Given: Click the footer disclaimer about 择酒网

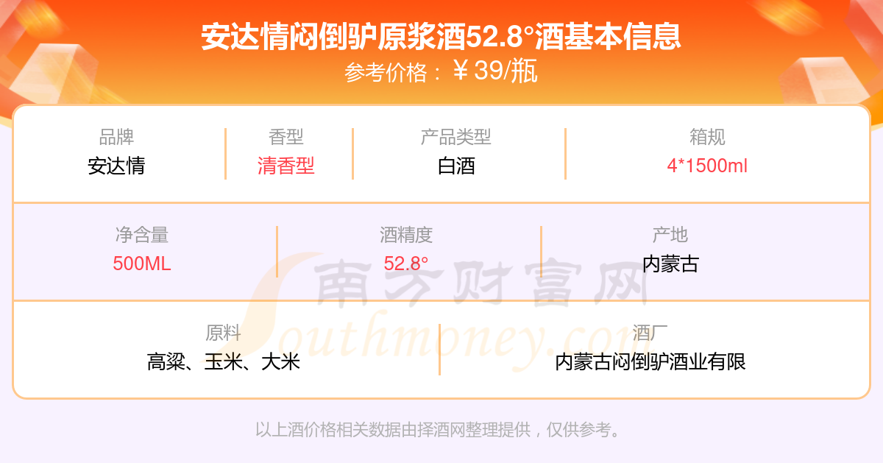Looking at the screenshot, I should (439, 430).
